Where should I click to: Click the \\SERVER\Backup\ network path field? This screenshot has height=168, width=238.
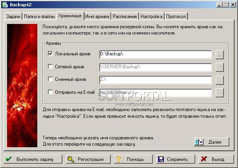tap(156, 67)
